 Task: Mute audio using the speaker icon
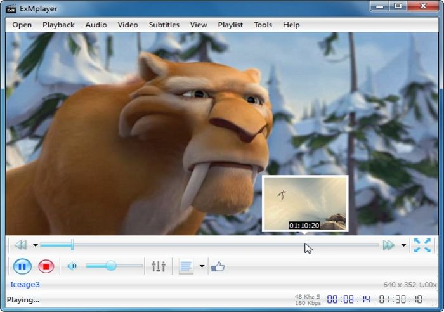coord(72,266)
